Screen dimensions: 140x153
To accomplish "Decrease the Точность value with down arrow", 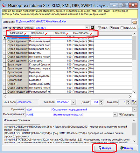I will click(x=128, y=103).
